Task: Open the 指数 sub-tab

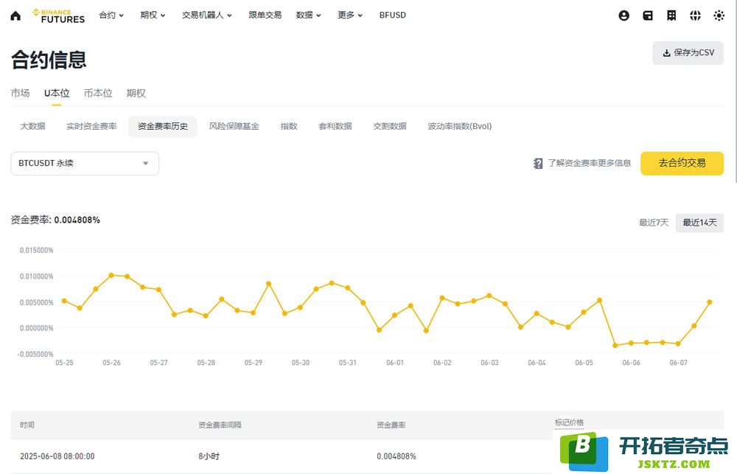Action: 289,126
